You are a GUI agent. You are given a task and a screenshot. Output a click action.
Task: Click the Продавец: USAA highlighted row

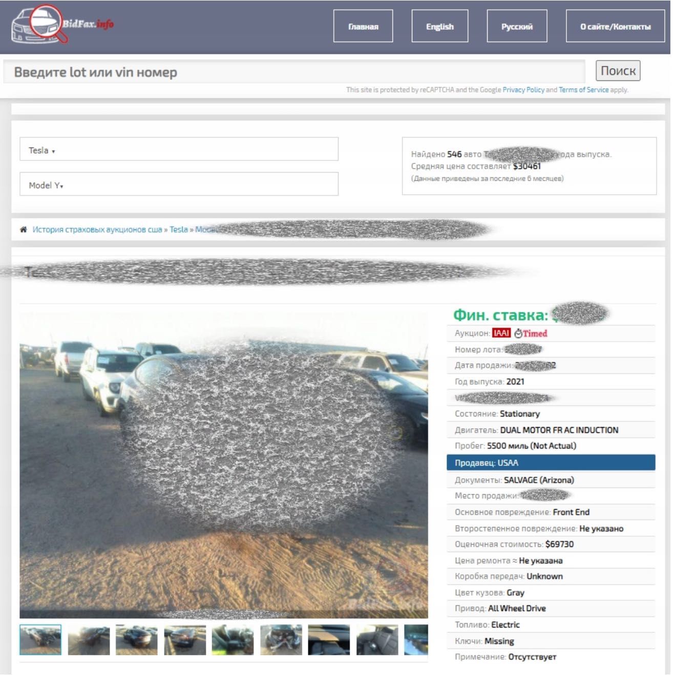tap(551, 462)
